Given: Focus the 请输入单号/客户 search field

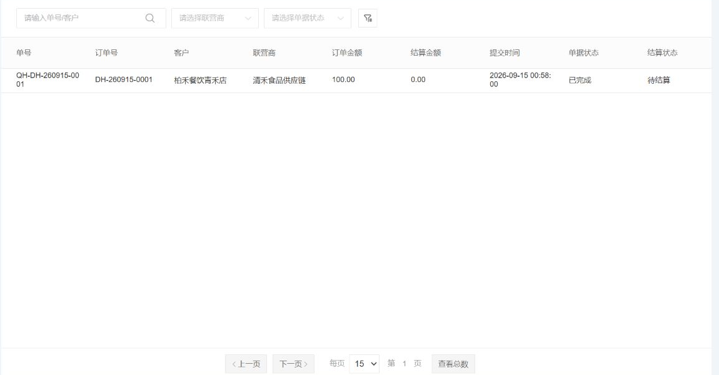Looking at the screenshot, I should point(91,18).
